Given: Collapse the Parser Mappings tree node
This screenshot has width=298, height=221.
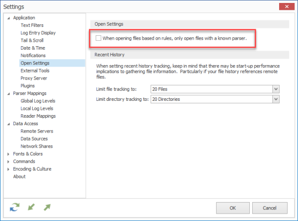Looking at the screenshot, I should click(x=8, y=94).
